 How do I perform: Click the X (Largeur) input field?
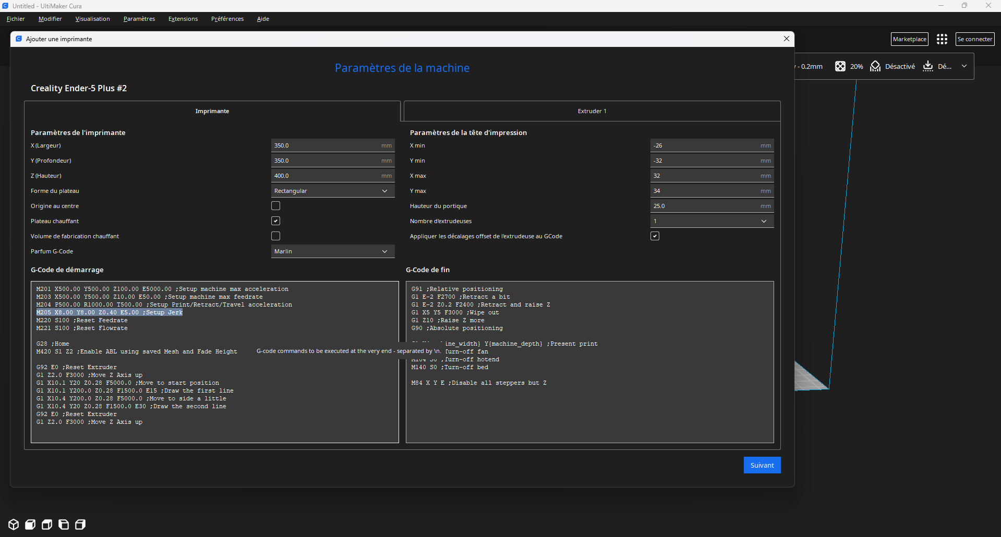click(x=326, y=145)
